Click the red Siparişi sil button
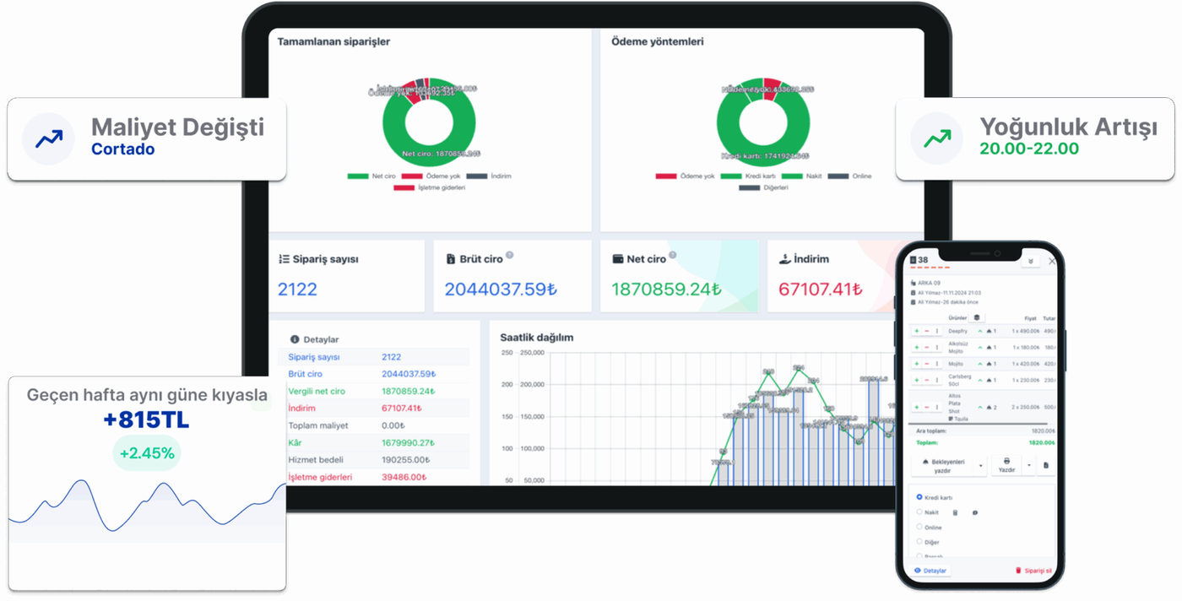Viewport: 1182px width, 601px height. pyautogui.click(x=1033, y=571)
